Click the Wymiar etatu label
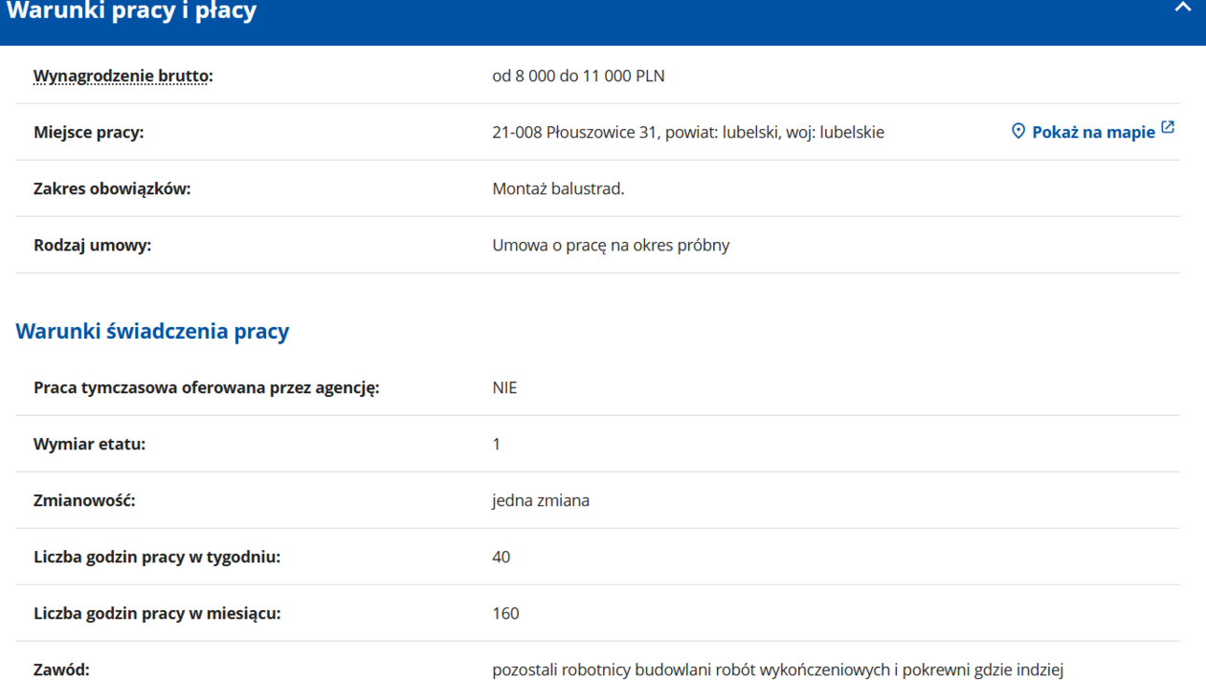 click(89, 444)
